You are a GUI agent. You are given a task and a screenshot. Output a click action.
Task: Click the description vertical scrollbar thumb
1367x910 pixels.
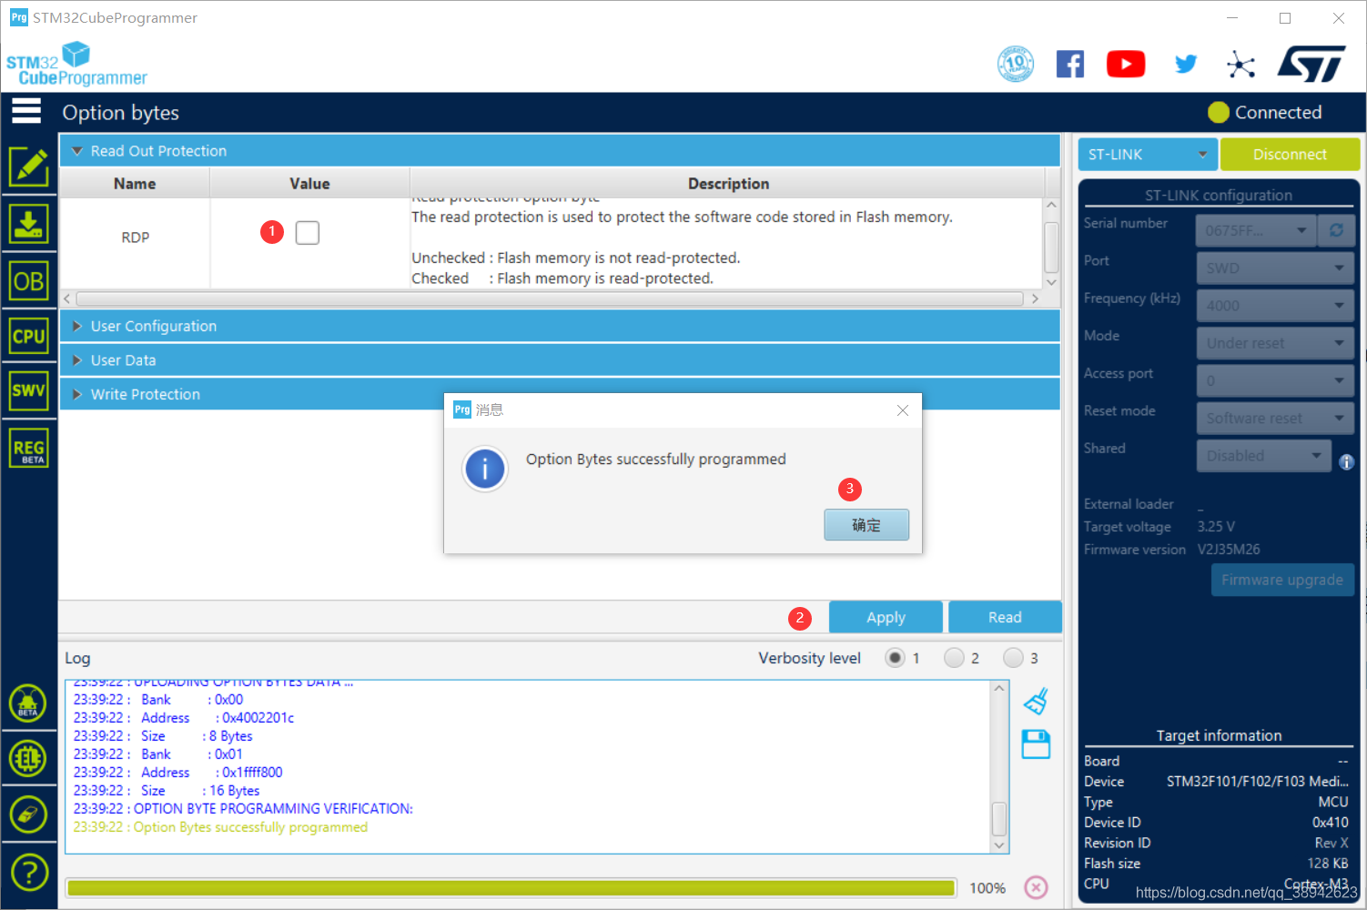(x=1051, y=248)
